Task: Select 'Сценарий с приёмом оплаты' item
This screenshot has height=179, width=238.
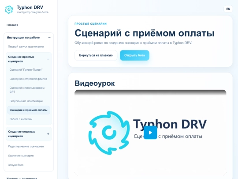Action: coord(29,110)
